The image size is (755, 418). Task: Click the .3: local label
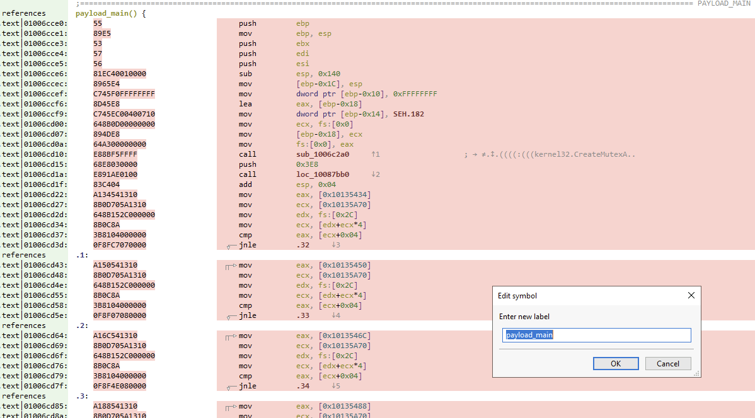coord(83,396)
